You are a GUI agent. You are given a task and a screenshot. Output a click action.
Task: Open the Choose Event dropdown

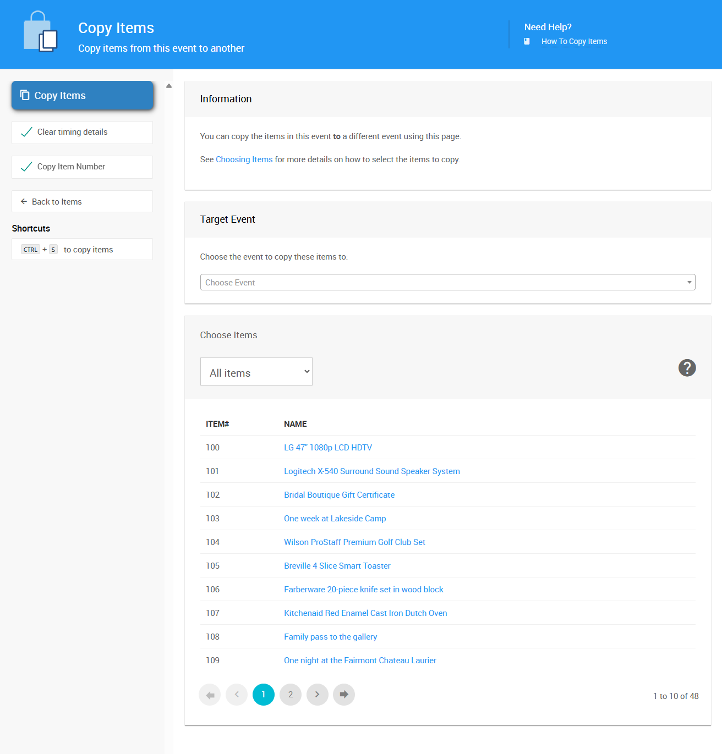[x=447, y=282]
